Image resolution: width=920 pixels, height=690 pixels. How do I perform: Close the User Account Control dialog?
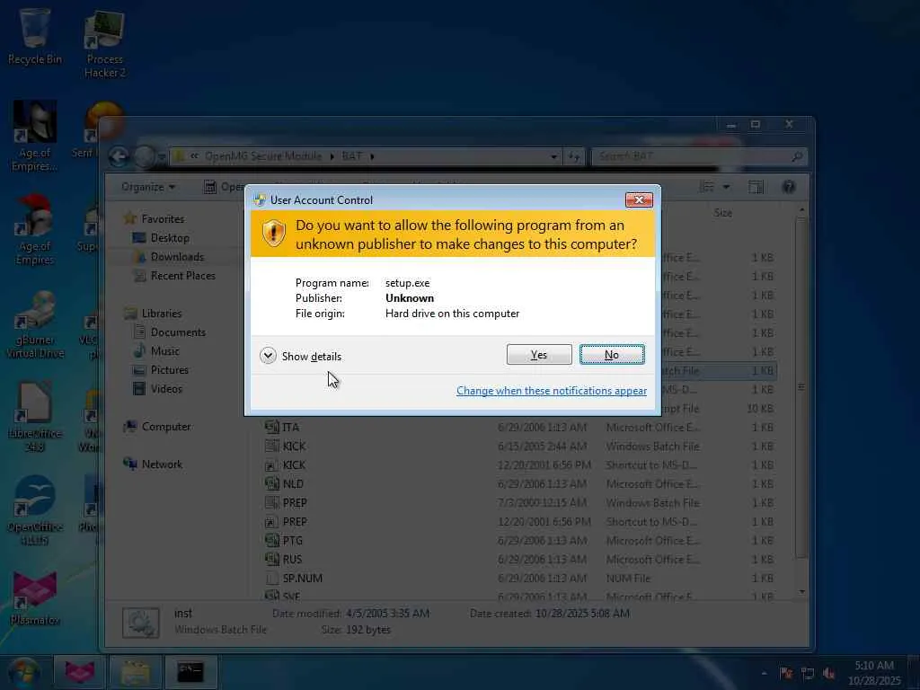pyautogui.click(x=639, y=200)
